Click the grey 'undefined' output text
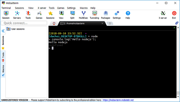Image resolution: width=180 pixels, height=102 pixels. point(56,45)
